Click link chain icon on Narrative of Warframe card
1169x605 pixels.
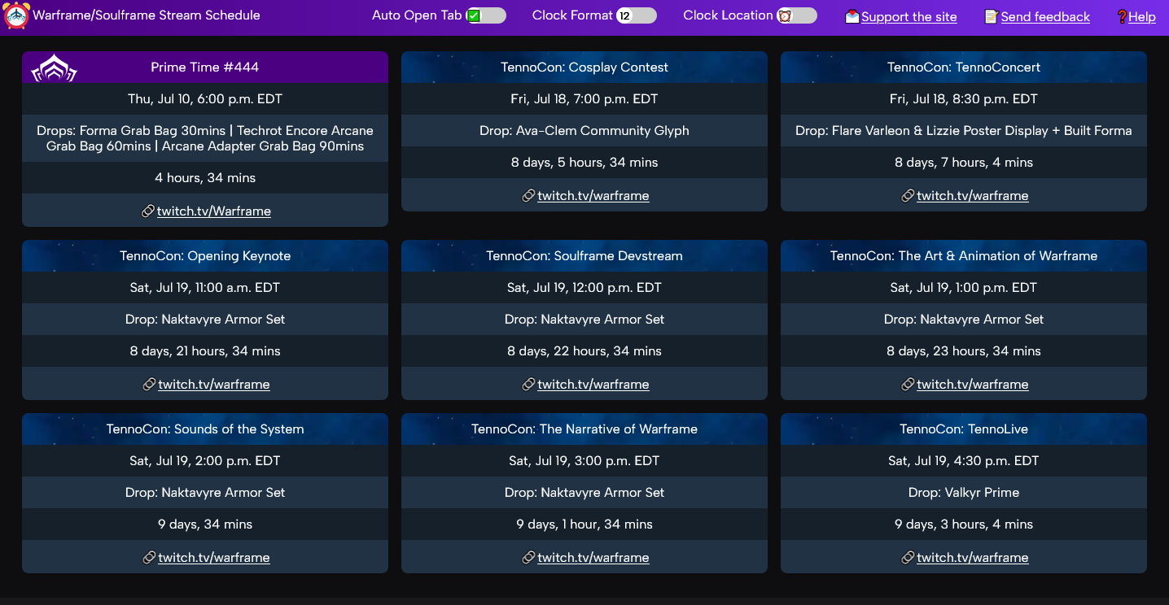coord(528,557)
